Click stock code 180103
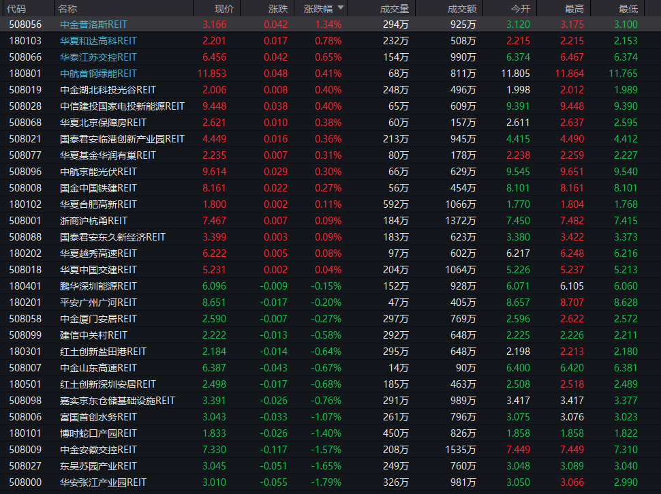This screenshot has width=661, height=494. click(x=25, y=41)
